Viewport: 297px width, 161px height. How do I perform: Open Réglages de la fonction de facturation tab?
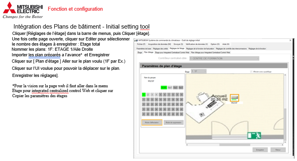tap(200, 48)
